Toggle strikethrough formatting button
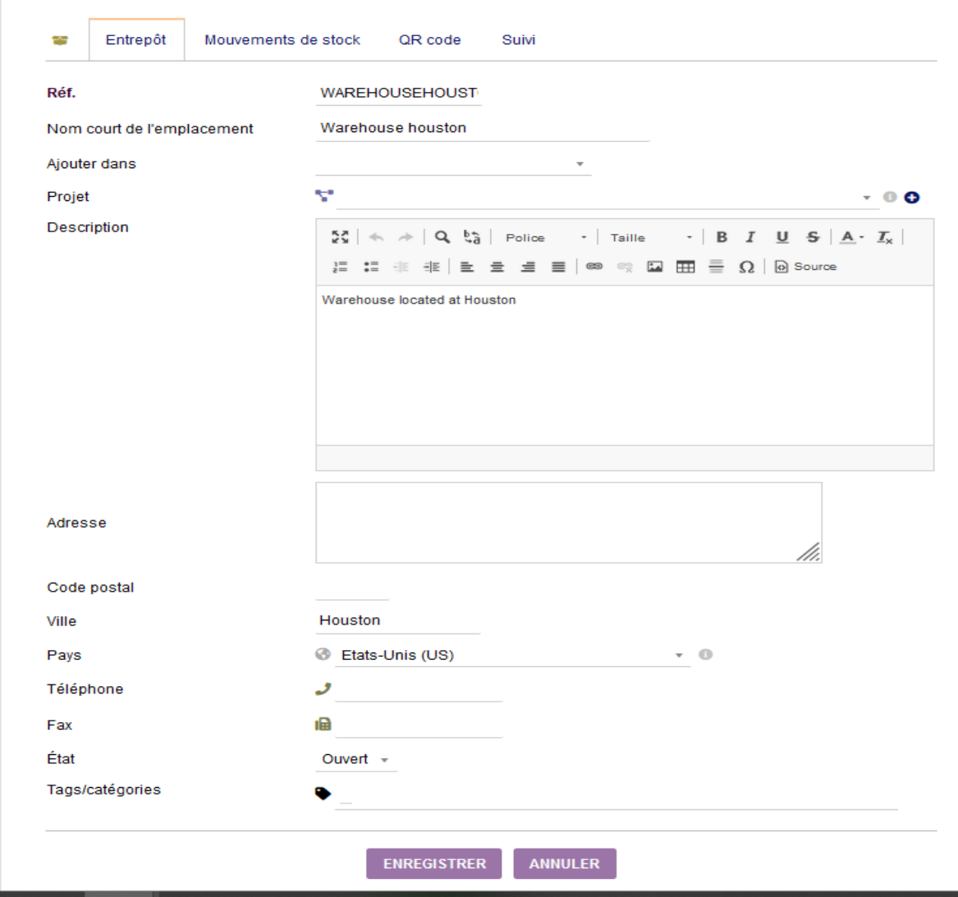The height and width of the screenshot is (897, 958). pyautogui.click(x=813, y=237)
